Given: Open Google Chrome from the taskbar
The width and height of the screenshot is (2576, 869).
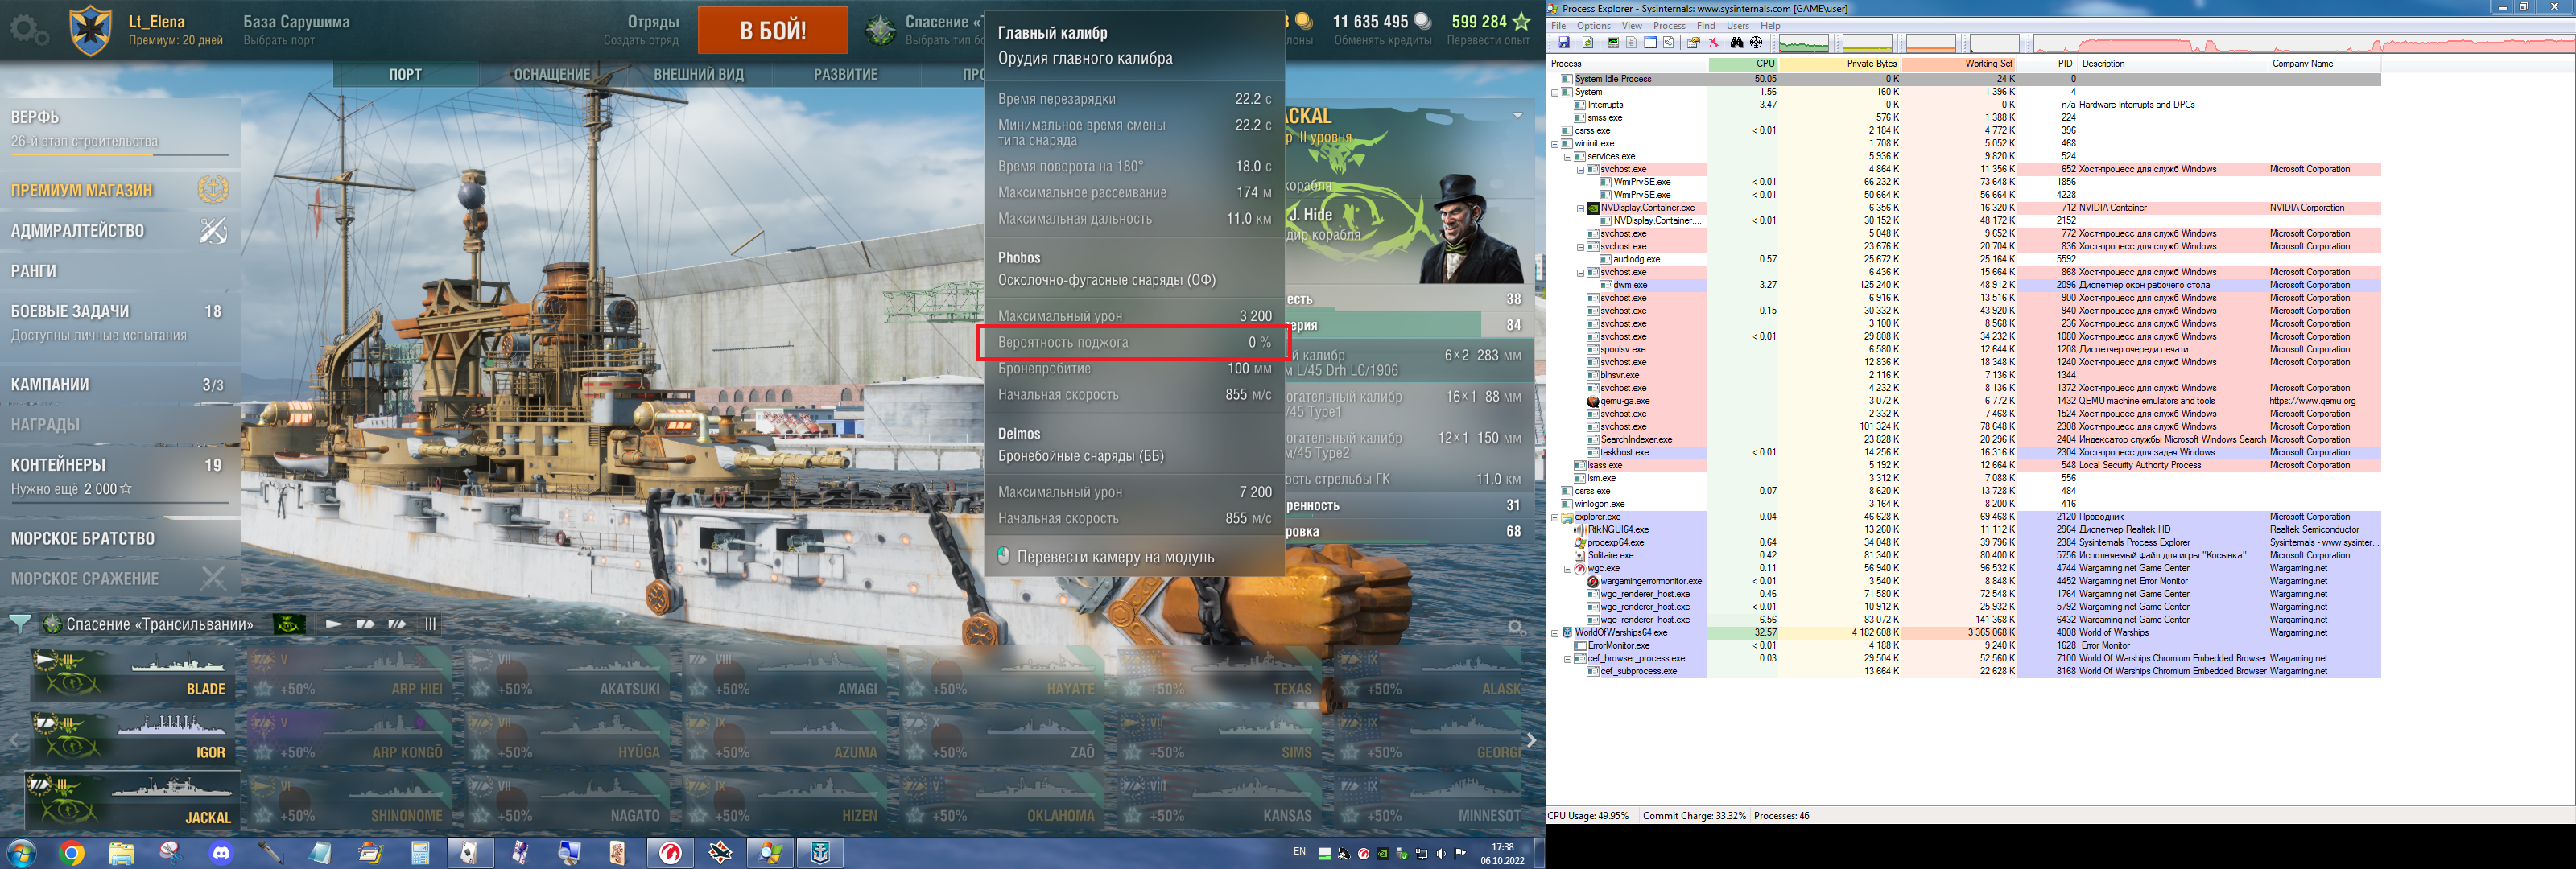Looking at the screenshot, I should [x=71, y=853].
